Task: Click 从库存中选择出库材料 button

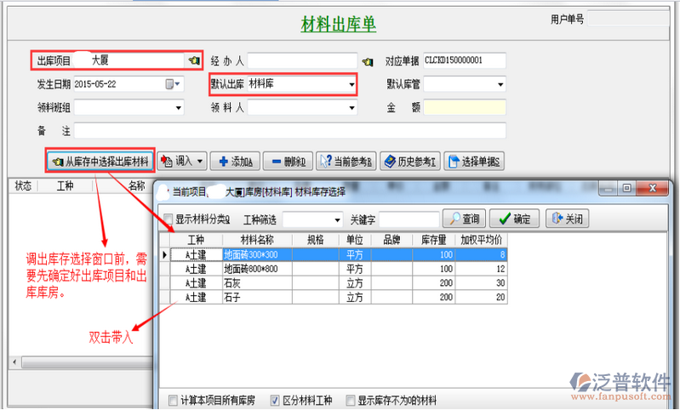Action: tap(100, 162)
